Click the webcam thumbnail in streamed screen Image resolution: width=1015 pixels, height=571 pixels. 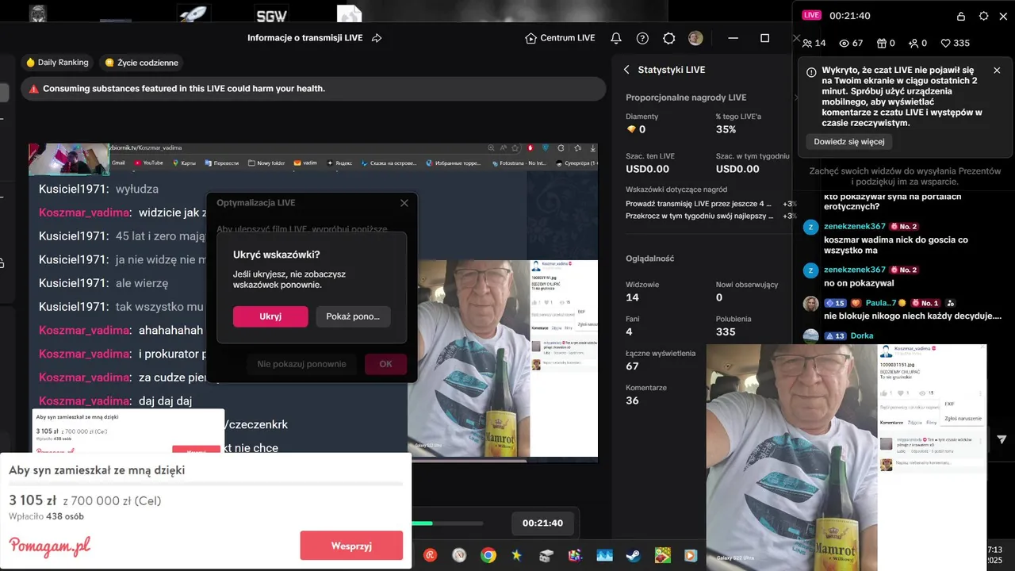click(68, 159)
